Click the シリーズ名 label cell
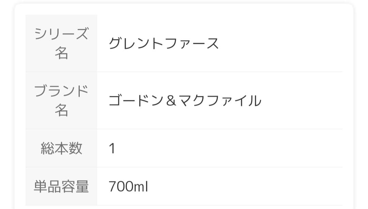Image resolution: width=368 pixels, height=209 pixels. click(x=61, y=43)
